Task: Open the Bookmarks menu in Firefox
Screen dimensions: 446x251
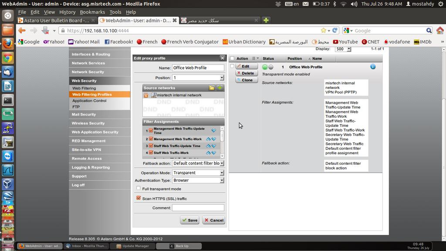Action: [92, 12]
